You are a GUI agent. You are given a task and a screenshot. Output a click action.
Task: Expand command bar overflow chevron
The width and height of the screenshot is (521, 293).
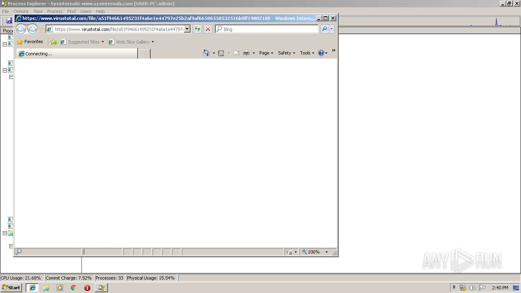333,50
